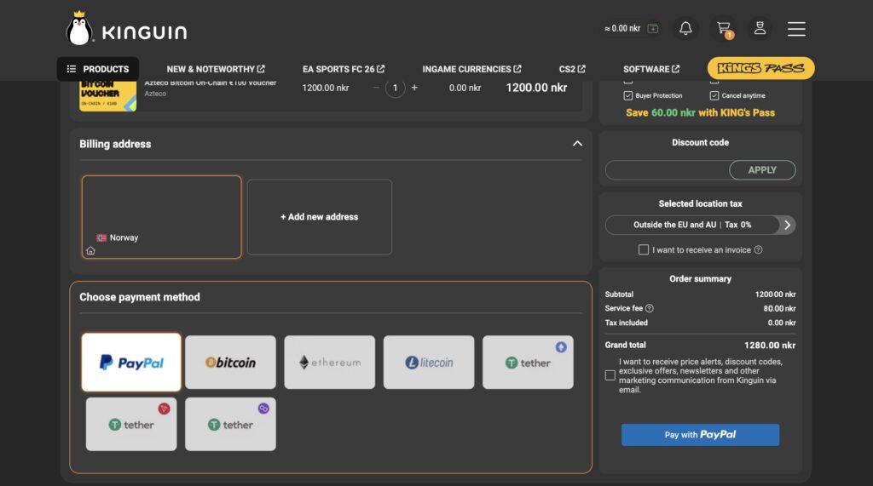Viewport: 873px width, 486px height.
Task: Open the notifications bell icon
Action: tap(685, 28)
